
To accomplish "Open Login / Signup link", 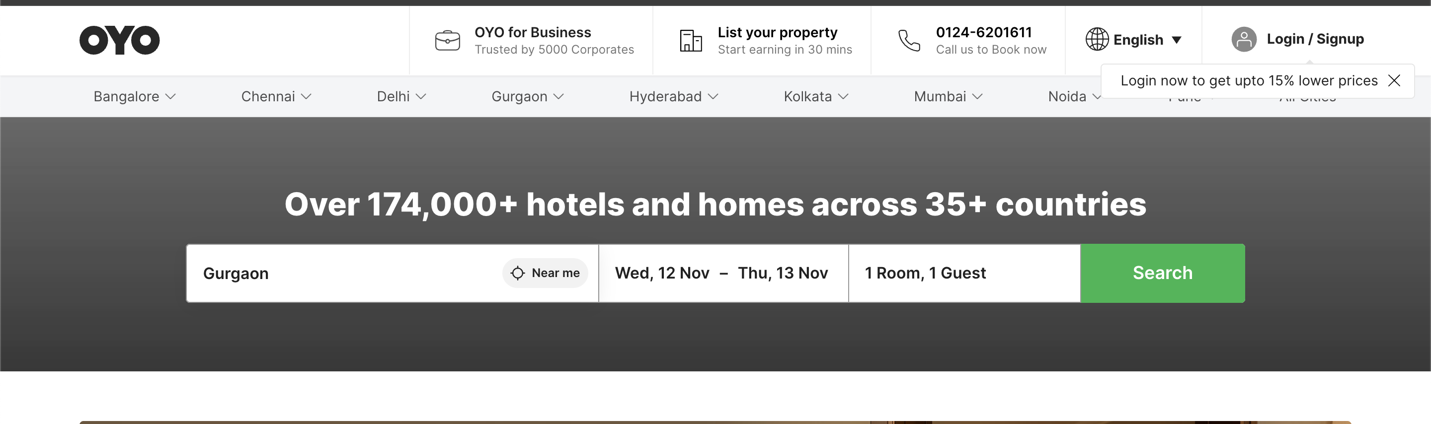I will click(x=1314, y=39).
